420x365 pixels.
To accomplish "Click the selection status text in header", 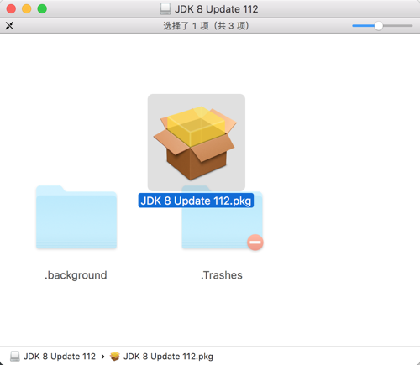I will tap(206, 26).
